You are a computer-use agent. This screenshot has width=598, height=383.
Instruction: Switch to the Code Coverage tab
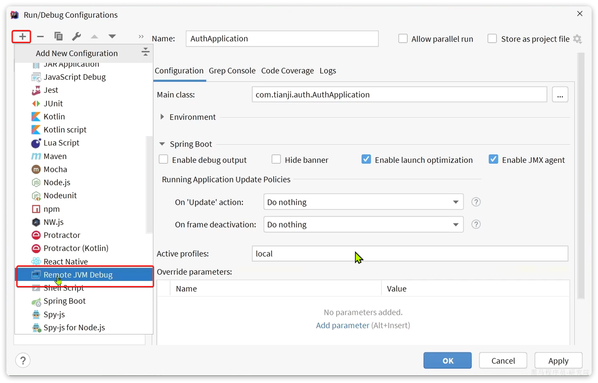click(x=287, y=71)
